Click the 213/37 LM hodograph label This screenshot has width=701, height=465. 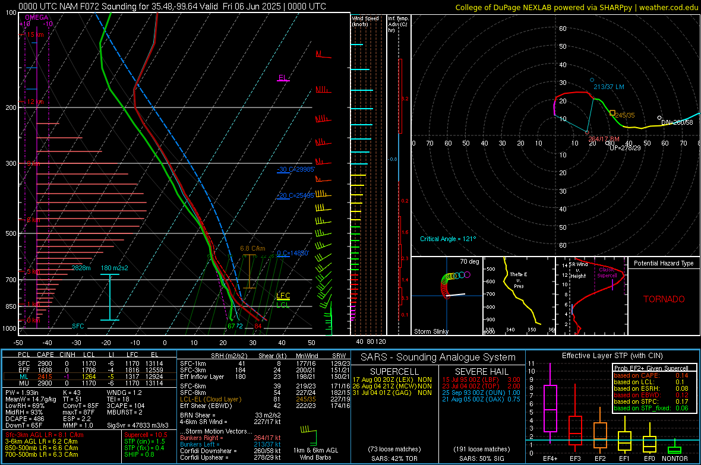609,87
